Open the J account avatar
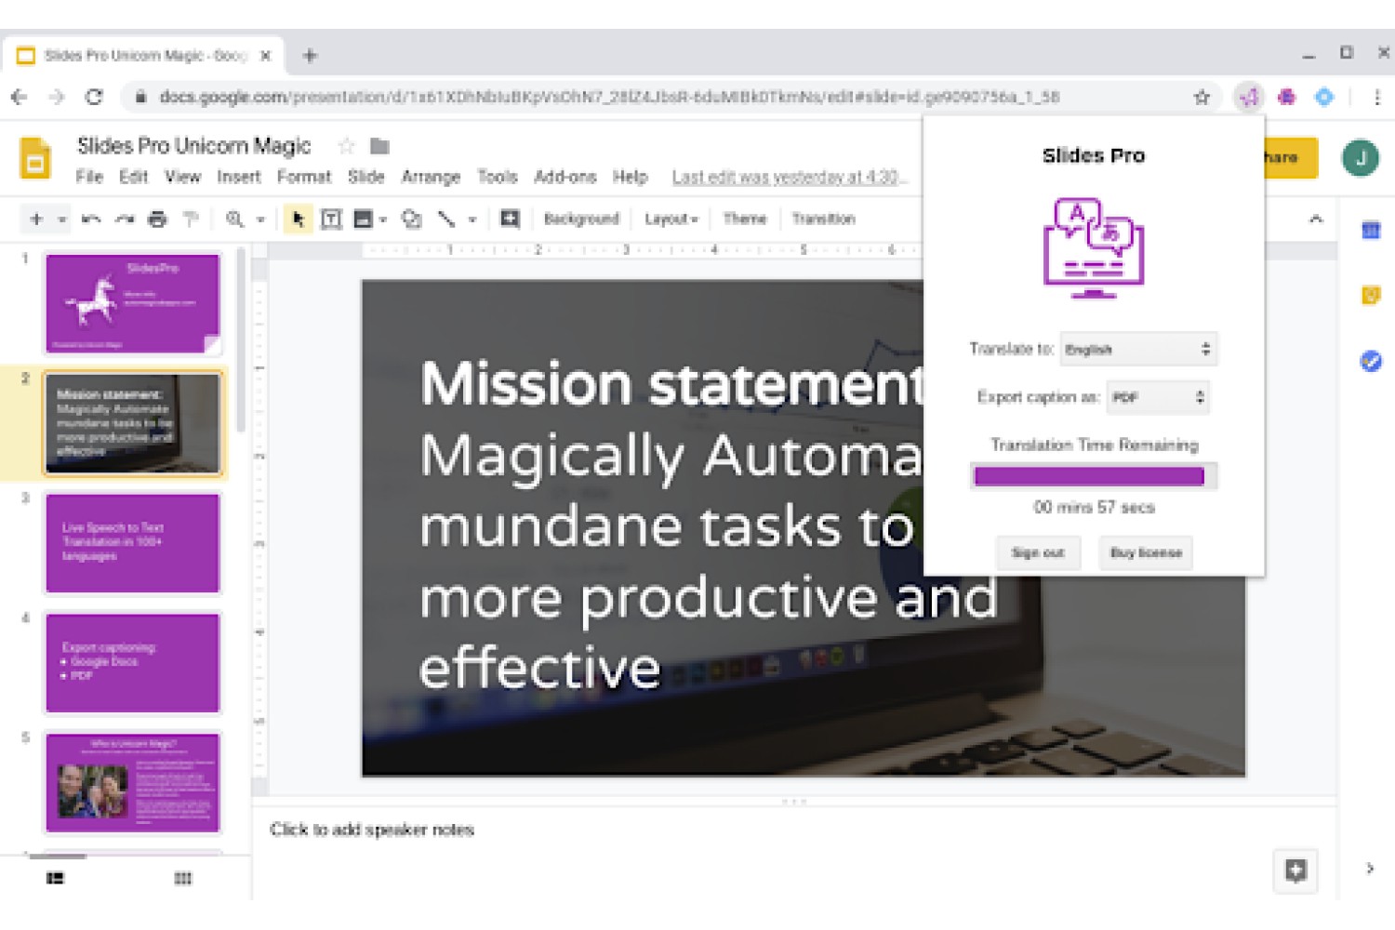The height and width of the screenshot is (930, 1395). click(1361, 158)
